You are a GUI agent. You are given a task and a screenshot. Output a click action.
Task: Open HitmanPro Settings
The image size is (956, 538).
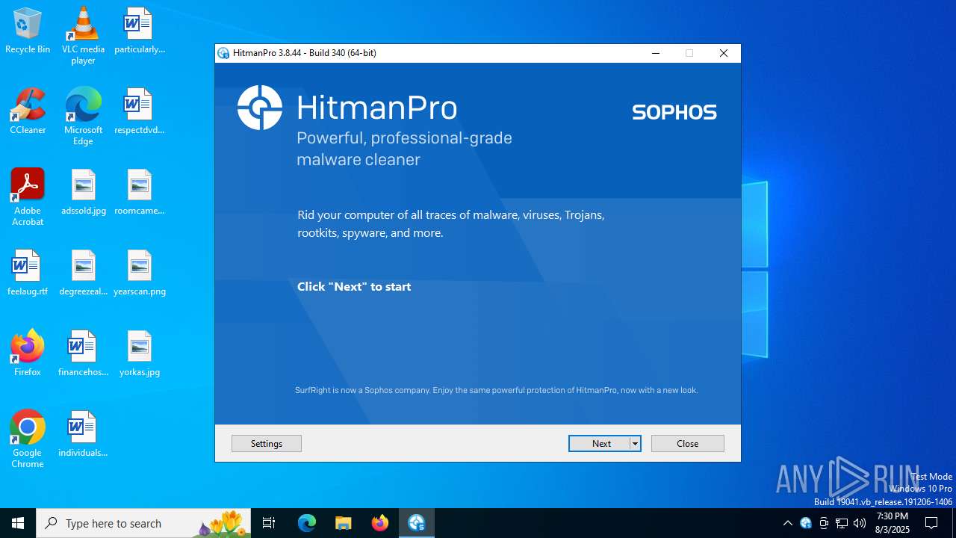click(267, 444)
